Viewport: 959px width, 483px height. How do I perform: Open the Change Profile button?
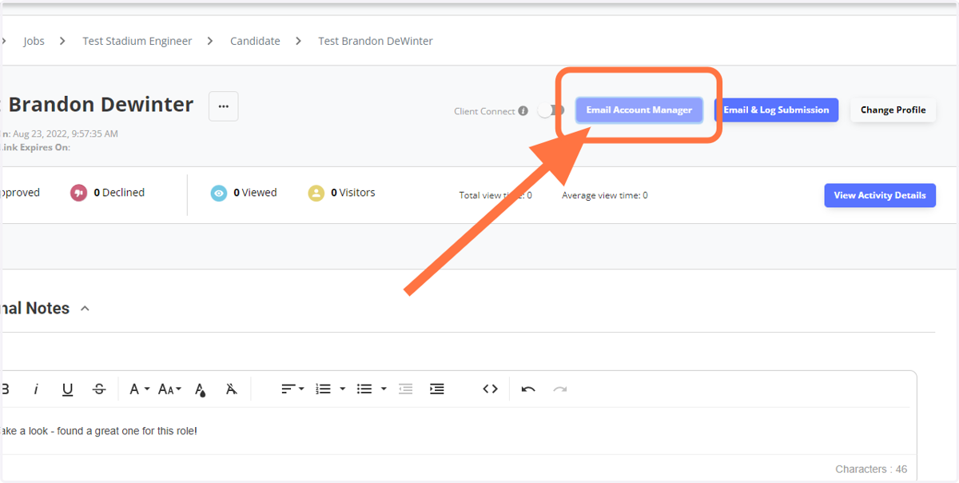pos(893,110)
